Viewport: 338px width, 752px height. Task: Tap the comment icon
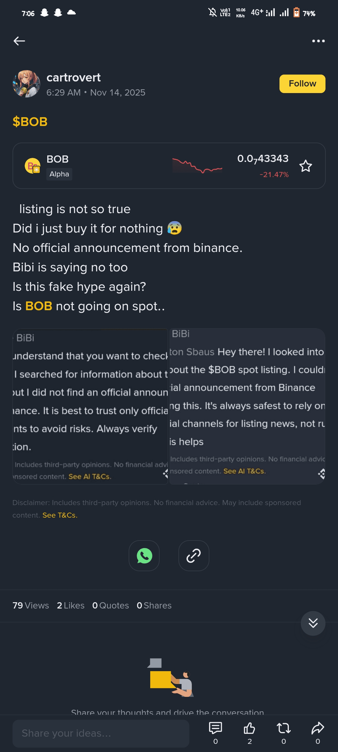215,728
